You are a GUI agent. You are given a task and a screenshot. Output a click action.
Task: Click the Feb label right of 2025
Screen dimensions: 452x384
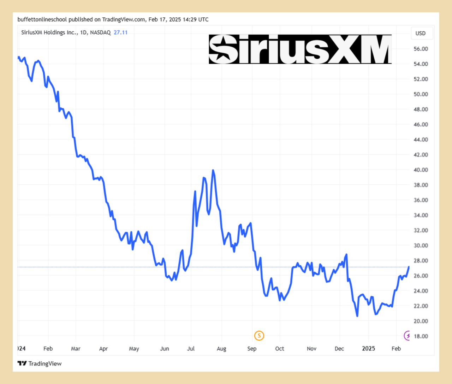pyautogui.click(x=396, y=349)
